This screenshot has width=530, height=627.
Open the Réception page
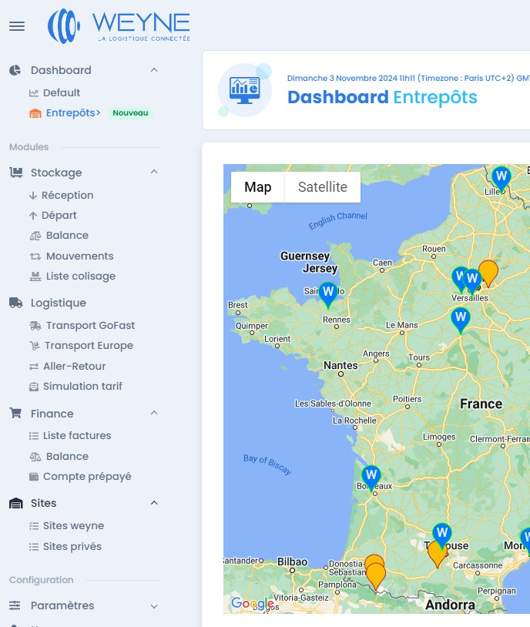68,195
